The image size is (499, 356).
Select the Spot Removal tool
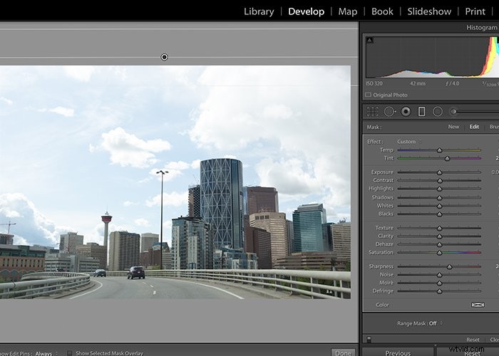point(389,112)
